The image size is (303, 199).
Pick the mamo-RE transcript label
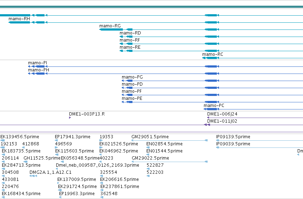[130, 47]
